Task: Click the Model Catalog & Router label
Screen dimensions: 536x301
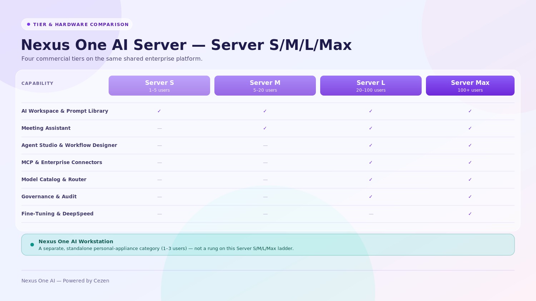Action: (54, 179)
